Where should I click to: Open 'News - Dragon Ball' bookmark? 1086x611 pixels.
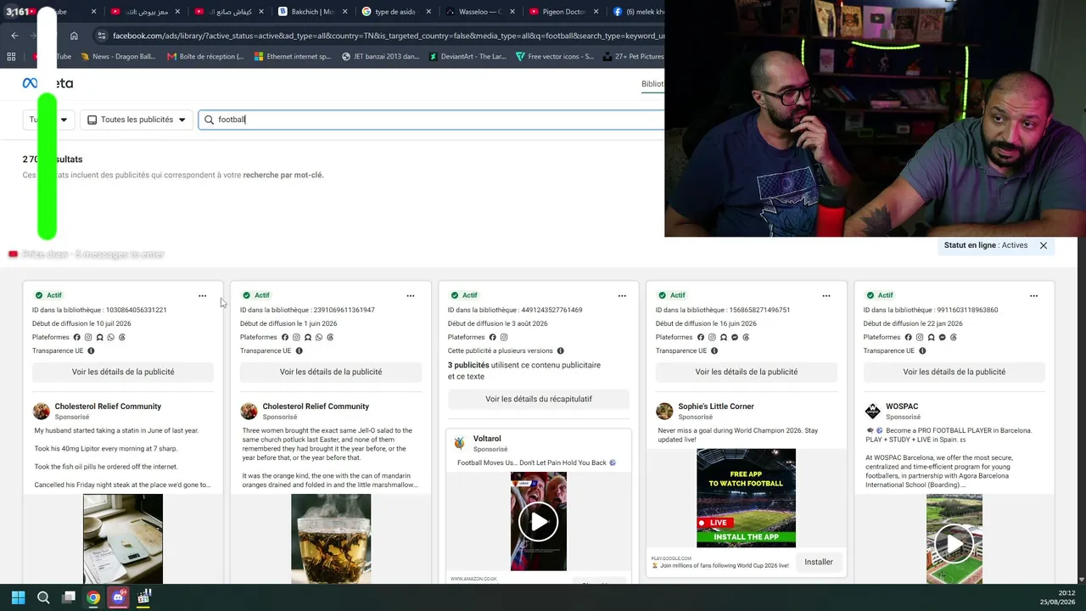(x=119, y=57)
